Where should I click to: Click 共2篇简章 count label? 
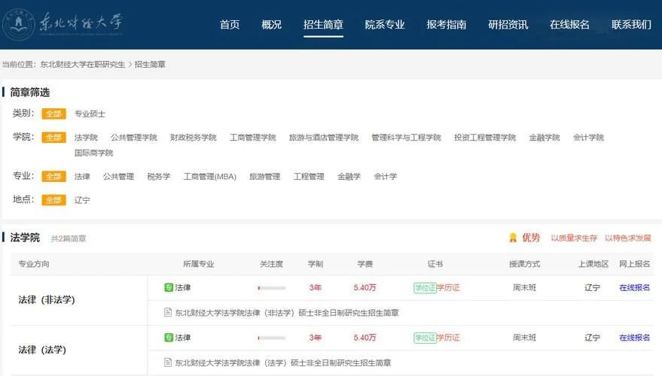(x=69, y=238)
